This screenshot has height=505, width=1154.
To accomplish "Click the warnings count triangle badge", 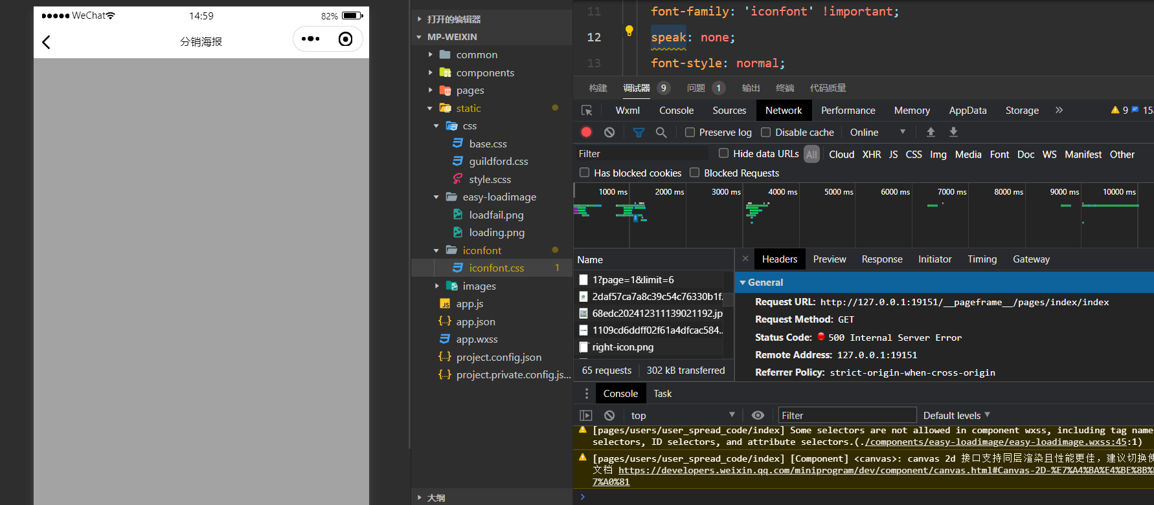I will [x=1120, y=111].
